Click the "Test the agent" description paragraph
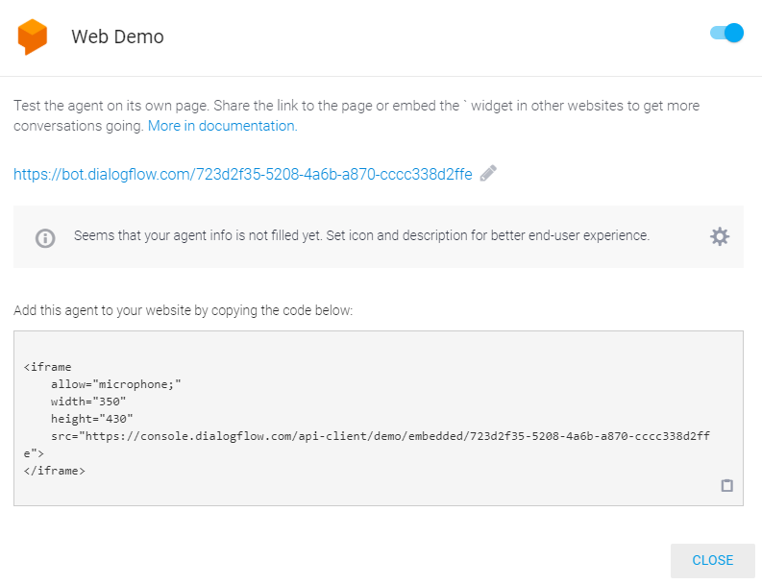This screenshot has height=585, width=762. (356, 115)
